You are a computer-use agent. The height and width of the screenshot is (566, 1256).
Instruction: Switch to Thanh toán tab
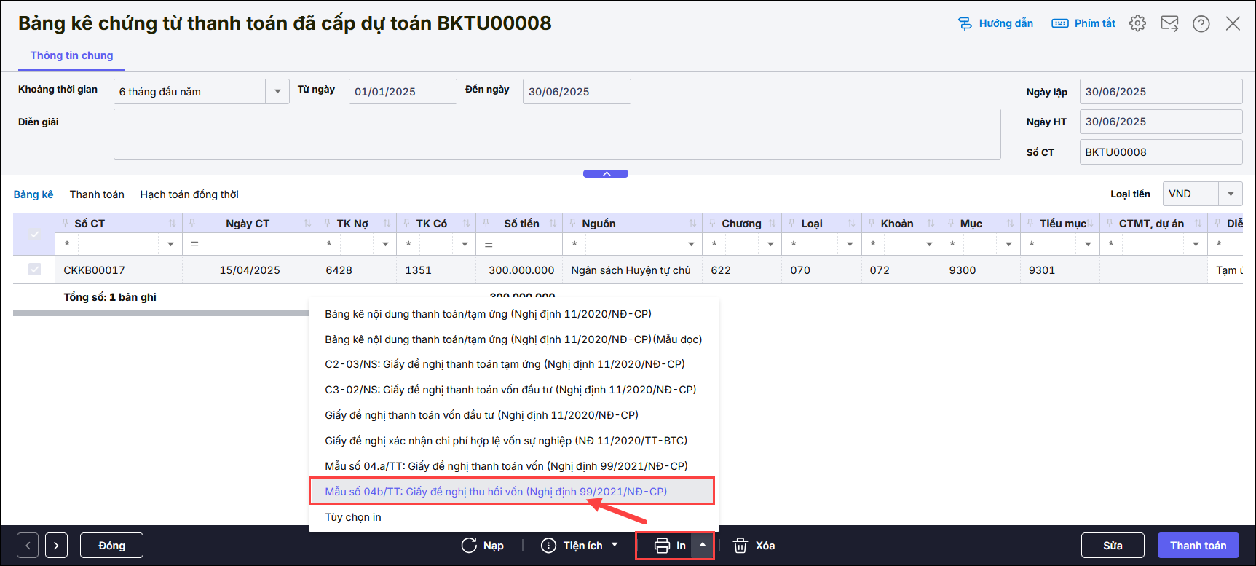tap(97, 194)
